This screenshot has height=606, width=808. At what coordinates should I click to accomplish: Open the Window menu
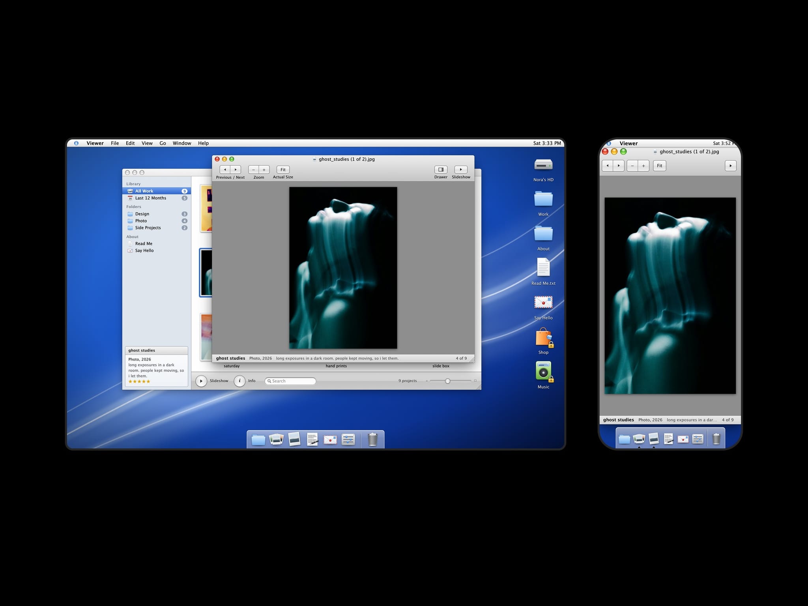[182, 143]
